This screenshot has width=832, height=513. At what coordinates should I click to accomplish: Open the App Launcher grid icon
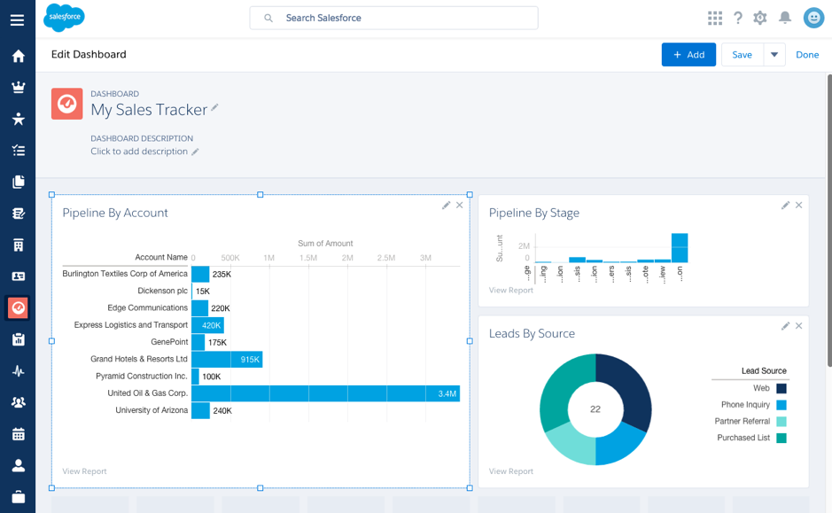click(715, 18)
